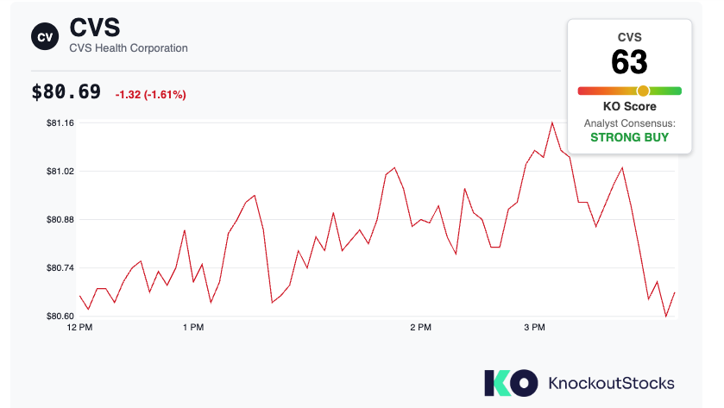Click the -1.32 (-1.61%) price change
The image size is (724, 408).
click(150, 95)
